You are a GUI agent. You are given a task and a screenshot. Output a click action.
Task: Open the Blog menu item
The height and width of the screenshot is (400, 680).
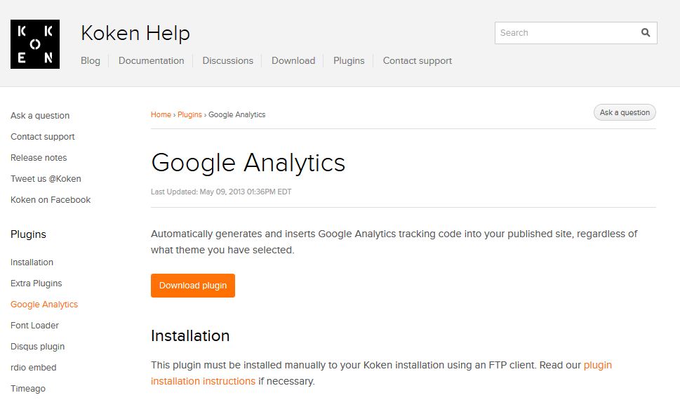(91, 61)
